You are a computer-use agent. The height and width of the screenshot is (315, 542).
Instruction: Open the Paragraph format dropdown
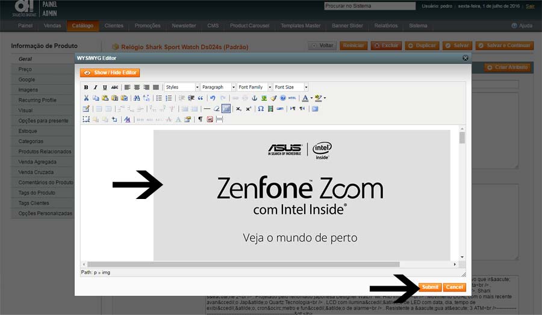coord(218,87)
